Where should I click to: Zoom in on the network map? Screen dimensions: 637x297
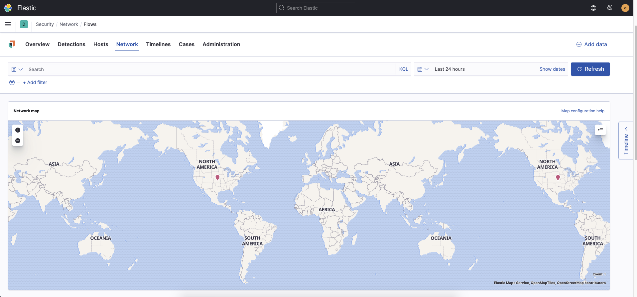pos(18,130)
